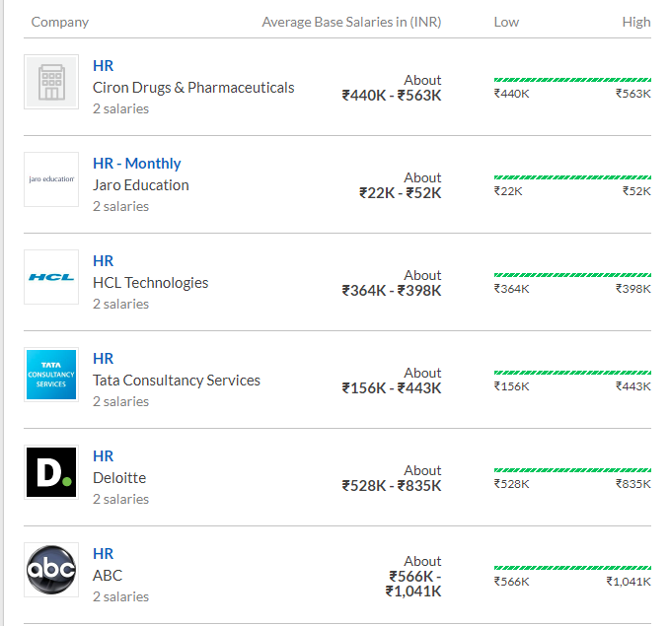Open HR link above Tata Consultancy Services
This screenshot has width=669, height=626.
[x=104, y=359]
